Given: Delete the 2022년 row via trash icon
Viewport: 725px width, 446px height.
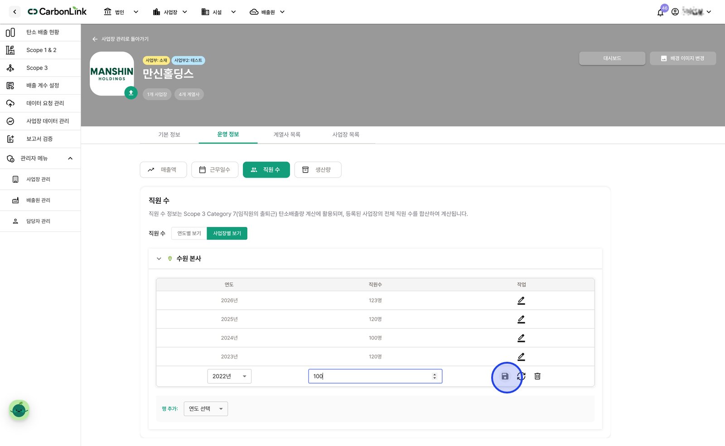Looking at the screenshot, I should click(537, 376).
